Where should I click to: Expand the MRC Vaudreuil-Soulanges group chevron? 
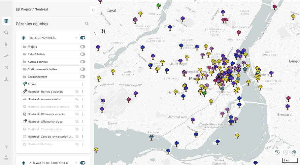[x=76, y=163]
